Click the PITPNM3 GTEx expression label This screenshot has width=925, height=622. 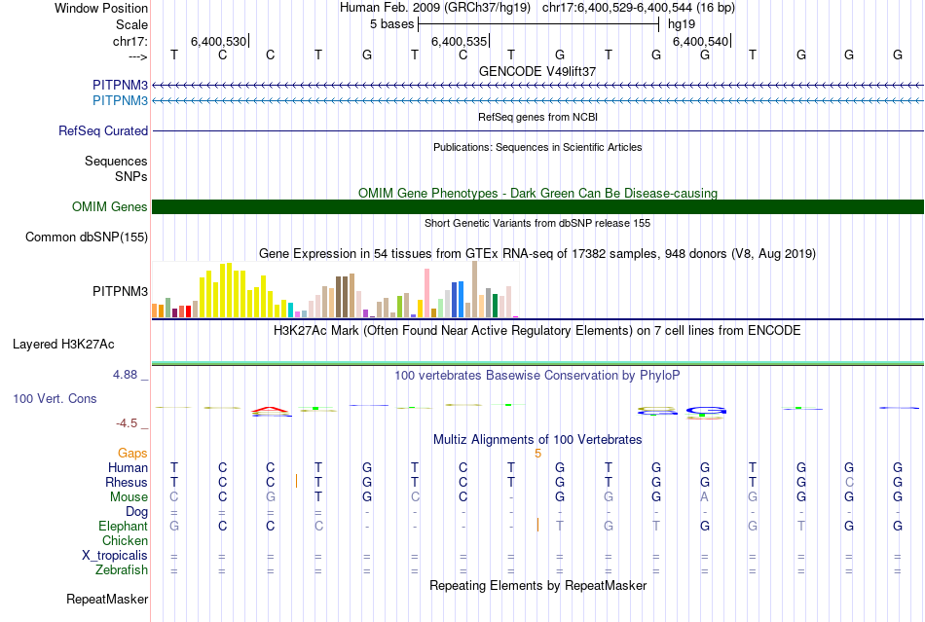121,291
